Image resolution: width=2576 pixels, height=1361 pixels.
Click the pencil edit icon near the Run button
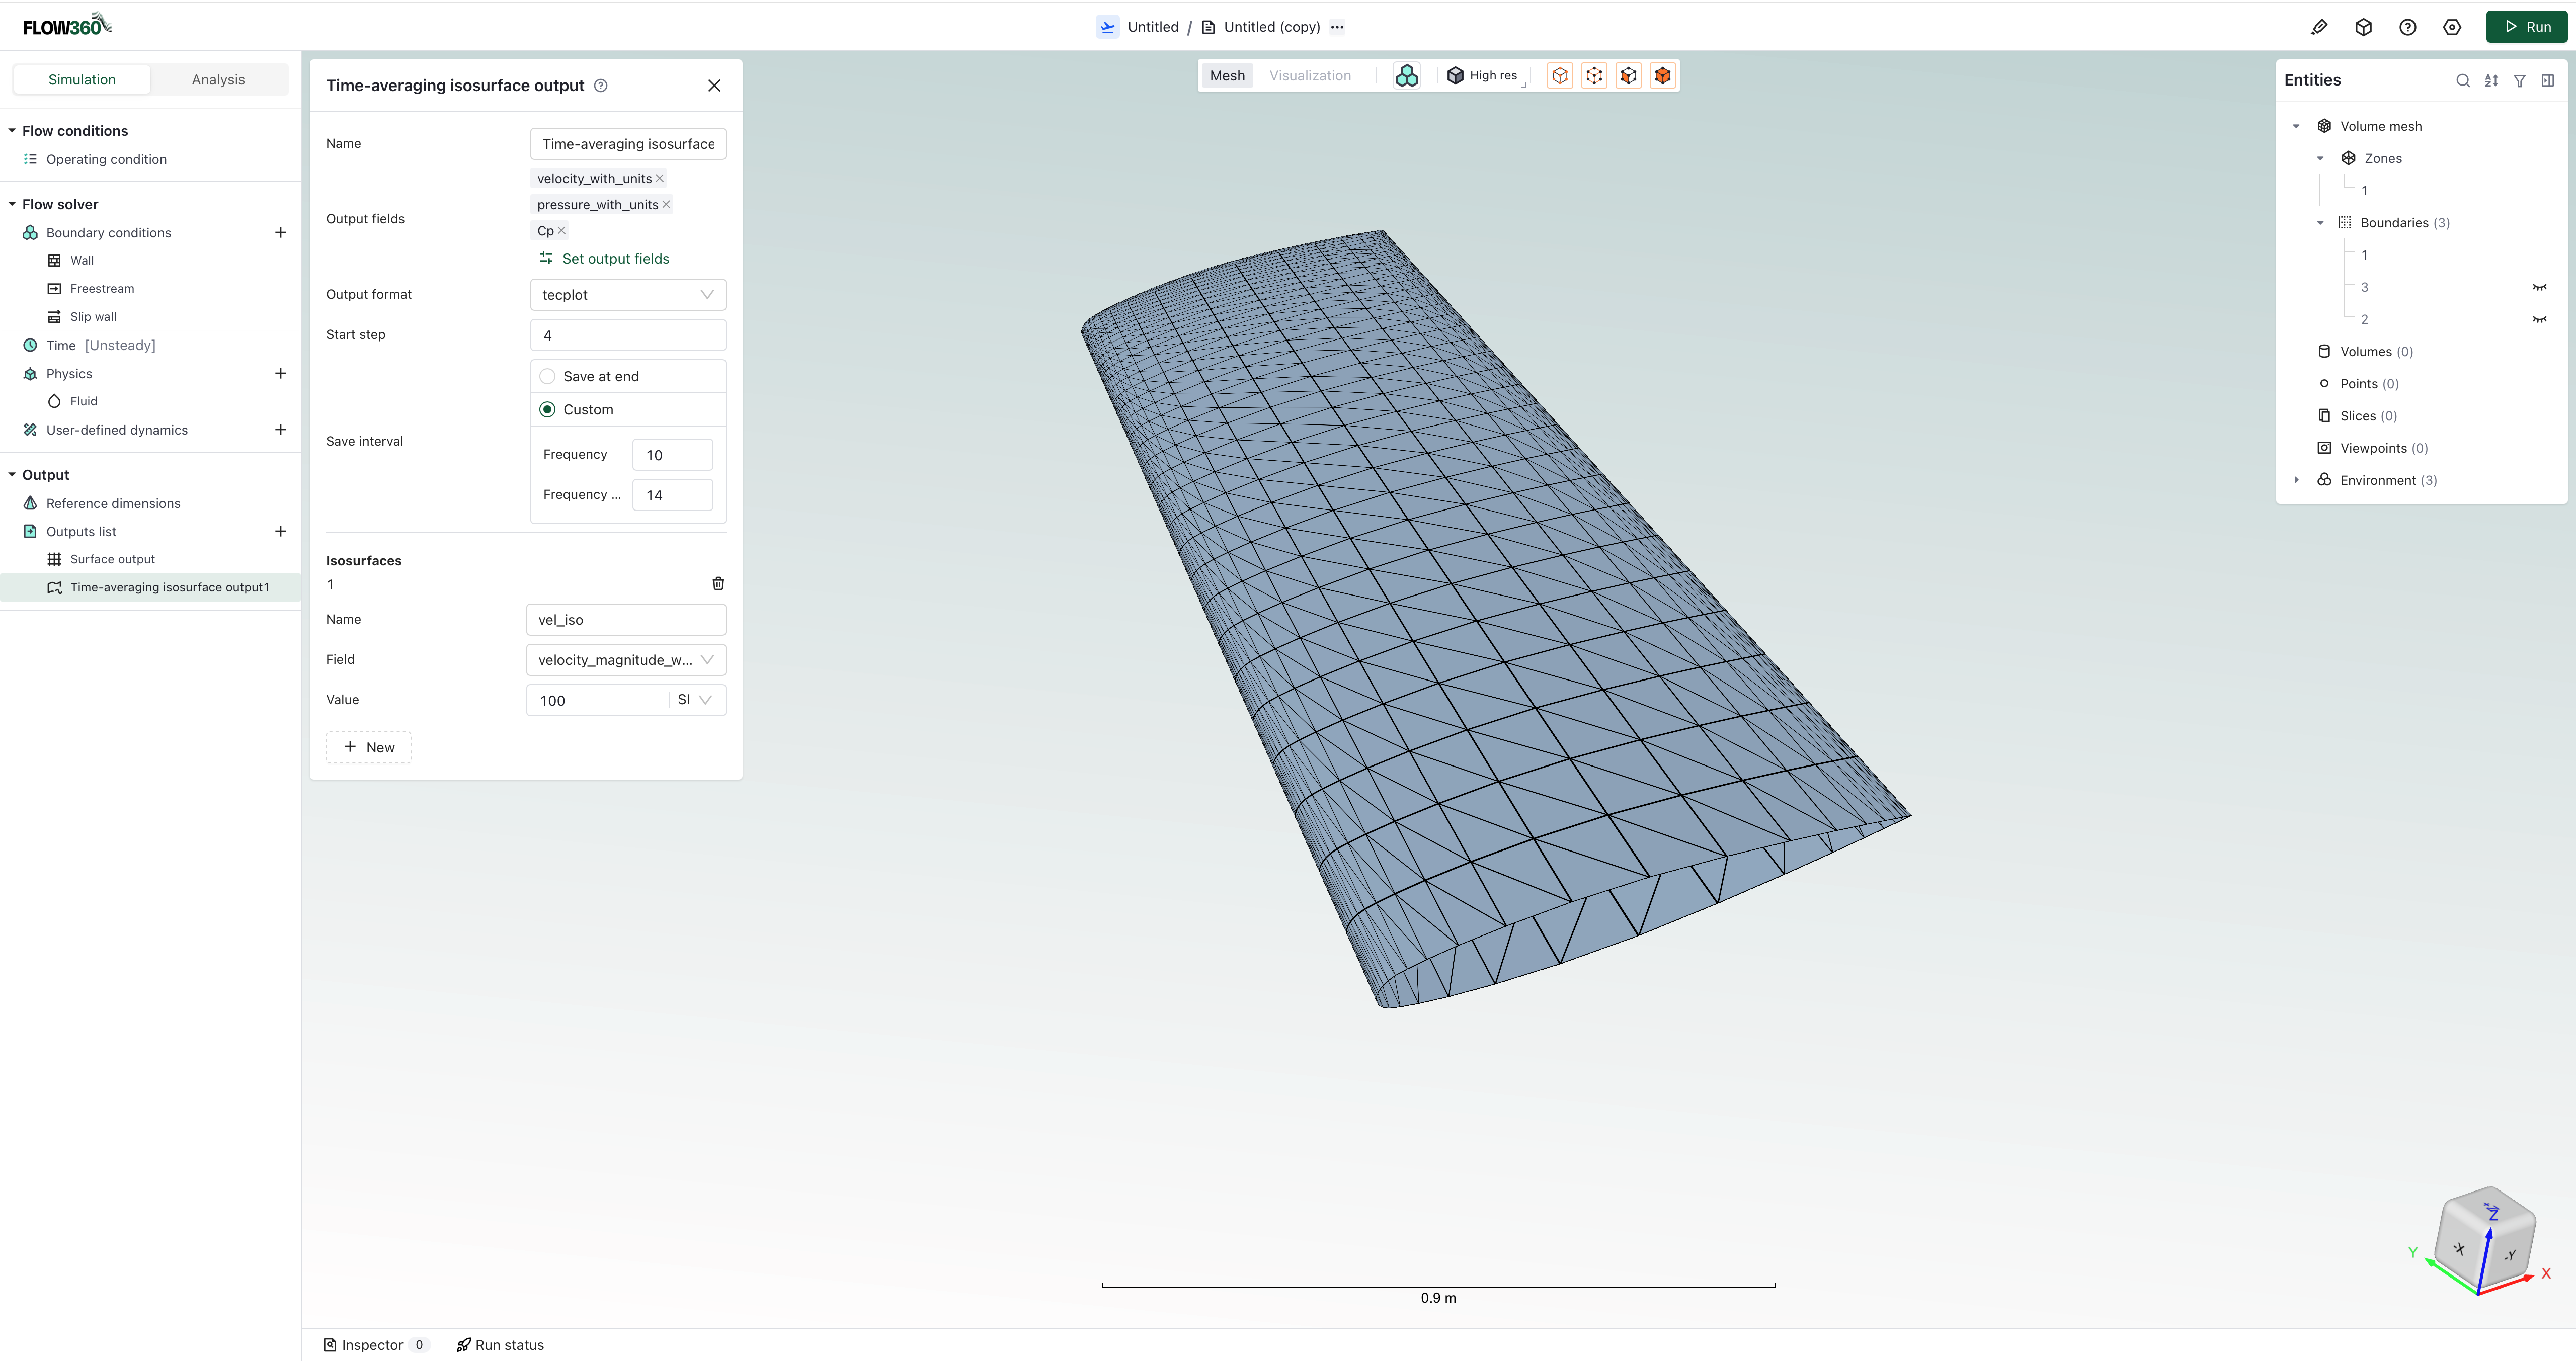pyautogui.click(x=2320, y=27)
